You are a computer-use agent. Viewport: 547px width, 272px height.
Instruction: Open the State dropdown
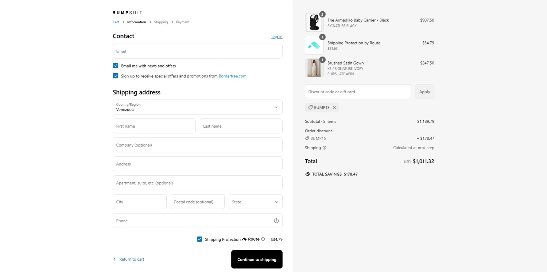[x=256, y=202]
